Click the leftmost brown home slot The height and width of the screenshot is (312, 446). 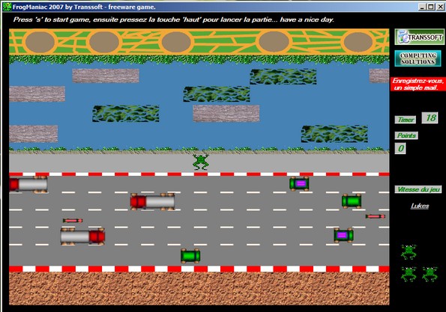(40, 42)
